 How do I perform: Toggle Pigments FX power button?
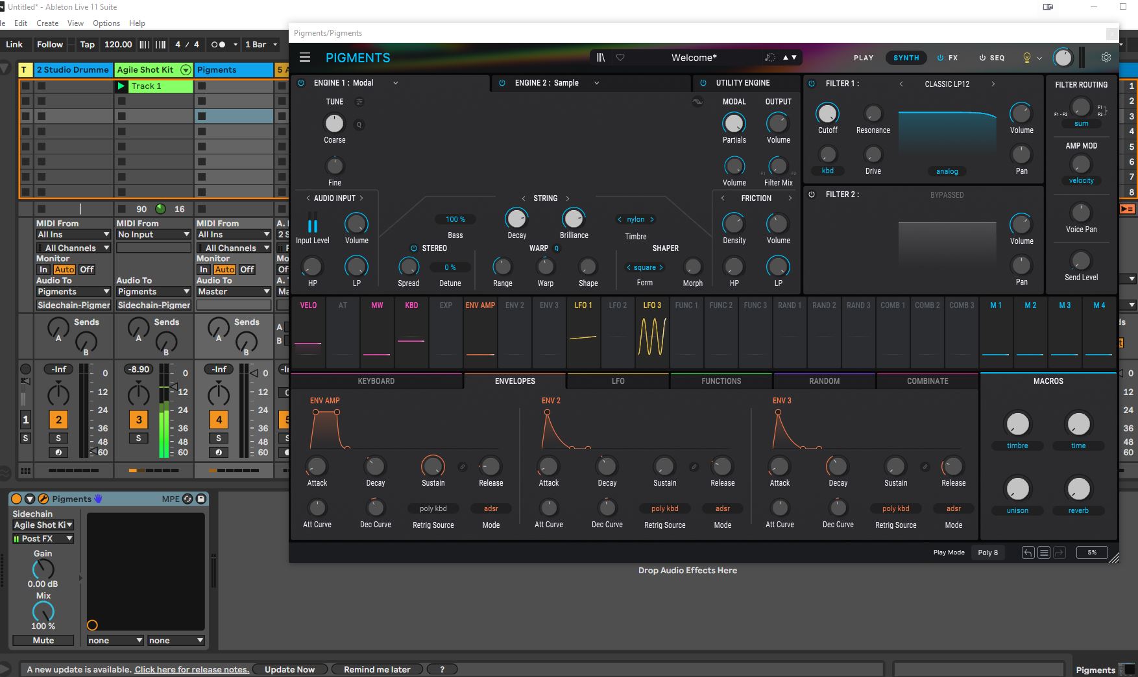[940, 58]
